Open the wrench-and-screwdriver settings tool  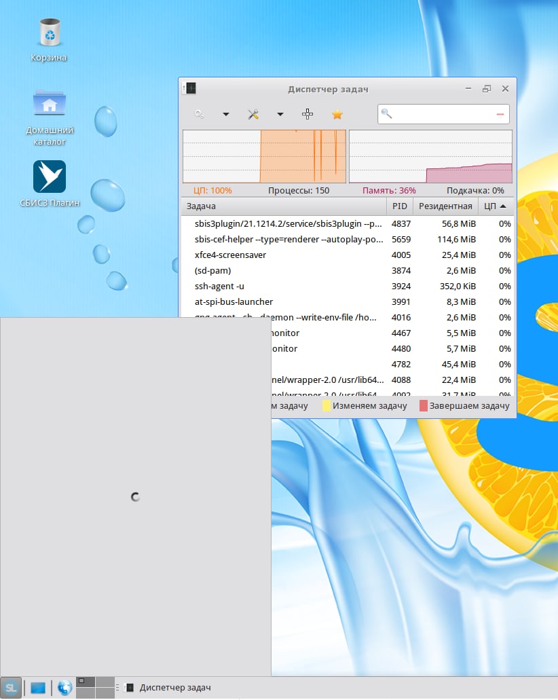254,114
